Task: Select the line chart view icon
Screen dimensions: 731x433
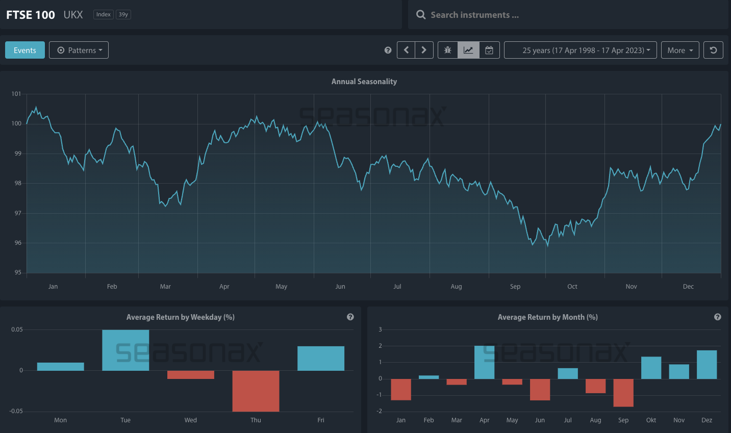Action: pyautogui.click(x=468, y=50)
